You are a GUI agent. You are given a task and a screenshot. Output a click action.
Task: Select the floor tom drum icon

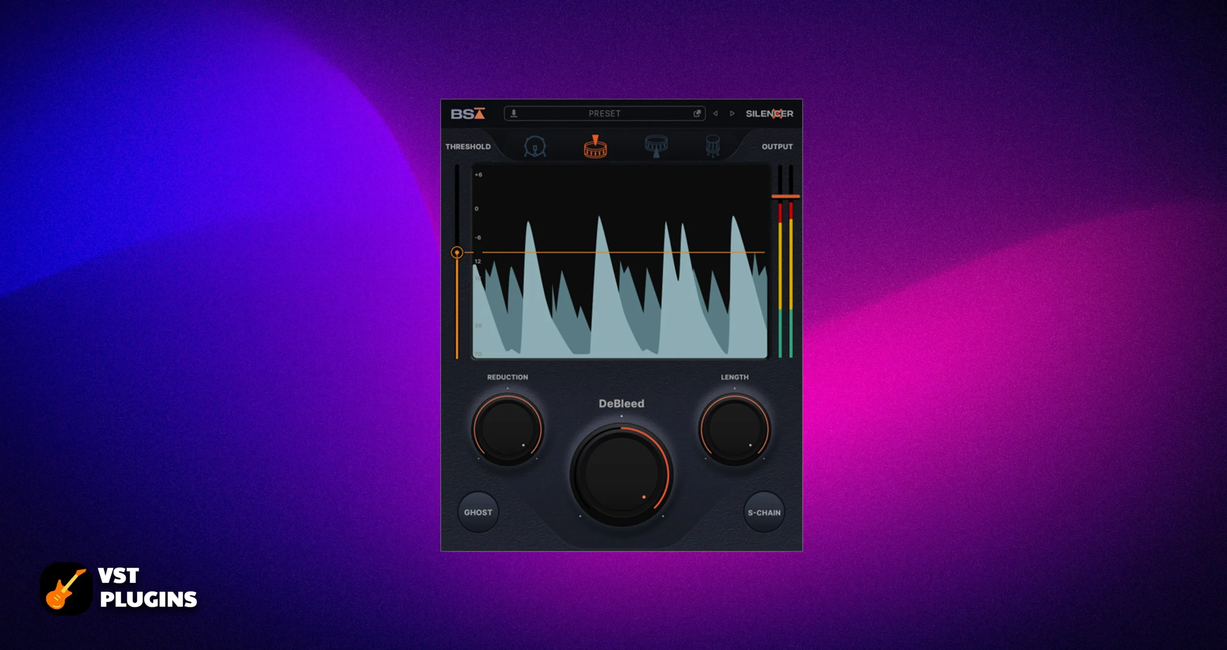(x=713, y=146)
